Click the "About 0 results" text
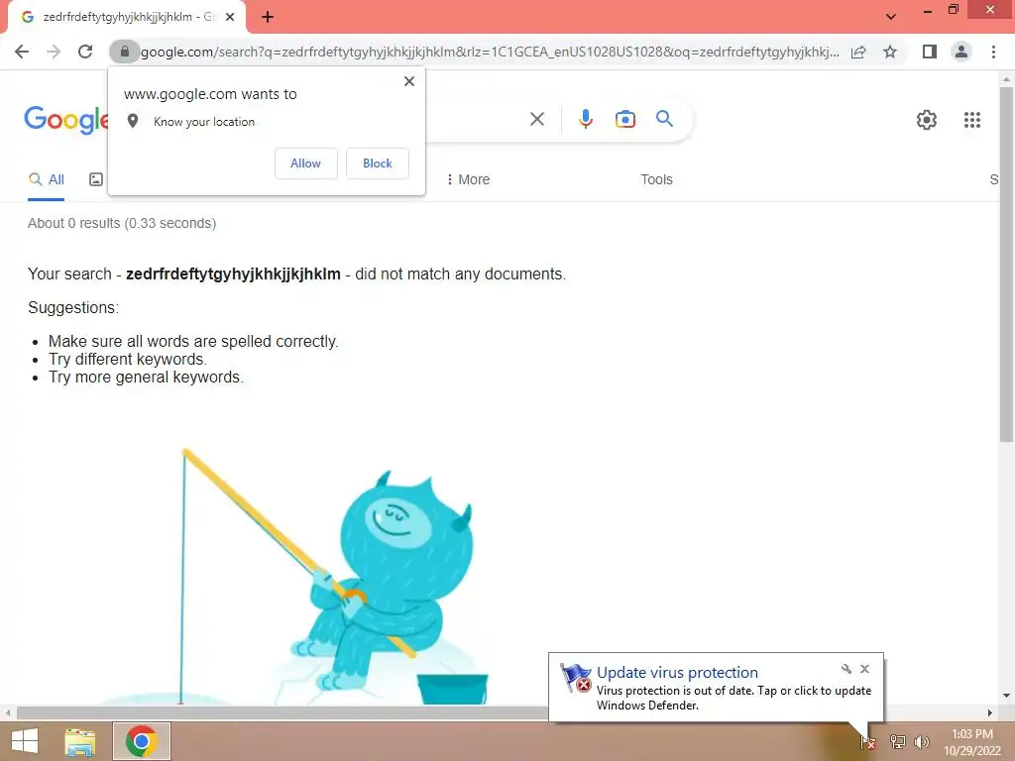 tap(122, 223)
